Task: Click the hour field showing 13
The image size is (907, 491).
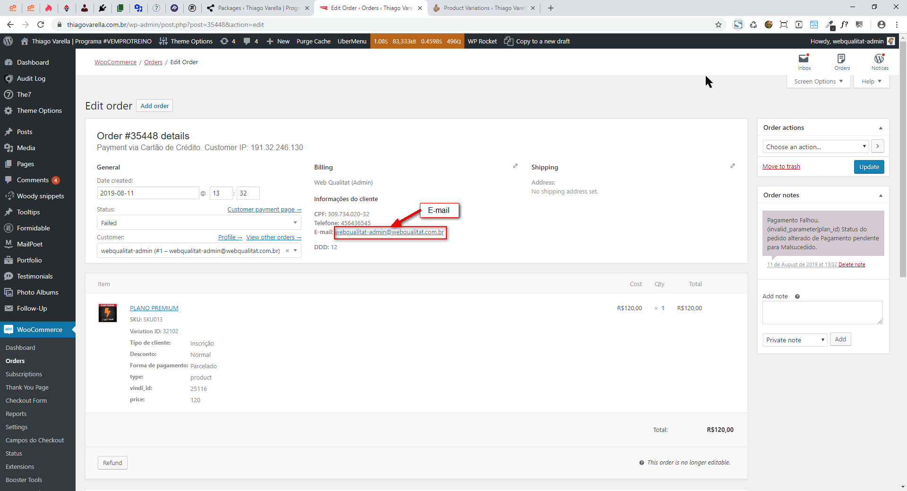Action: (x=221, y=193)
